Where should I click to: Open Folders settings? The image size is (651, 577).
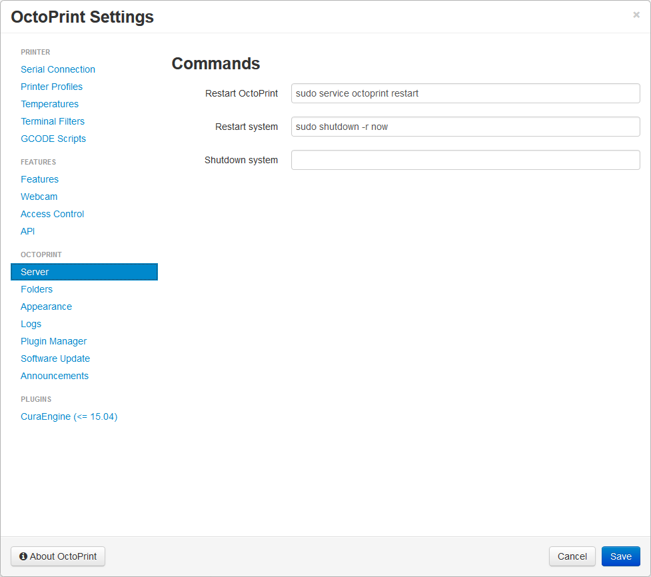tap(37, 289)
